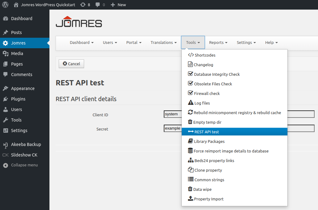
Task: Click the Jomres gear icon in sidebar
Action: 6,43
